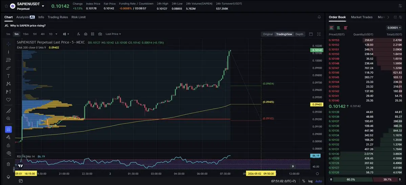
Task: Open the Fibonacci retracement tools
Action: [8, 60]
